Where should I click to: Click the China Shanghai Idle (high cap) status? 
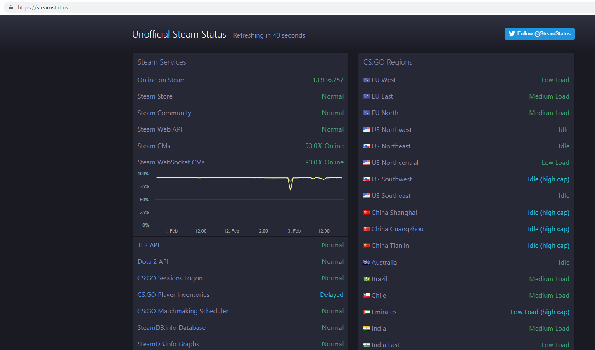tap(548, 213)
